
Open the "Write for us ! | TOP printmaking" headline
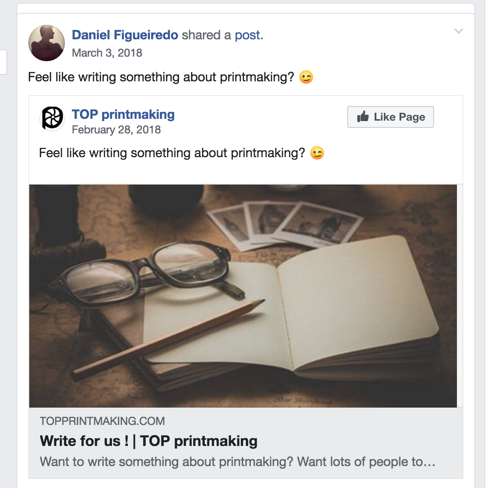[149, 441]
